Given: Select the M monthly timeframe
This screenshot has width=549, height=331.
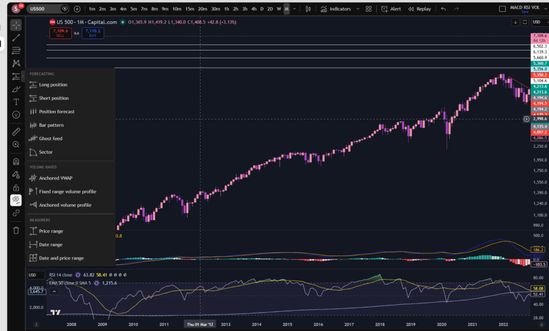Looking at the screenshot, I should pos(286,9).
